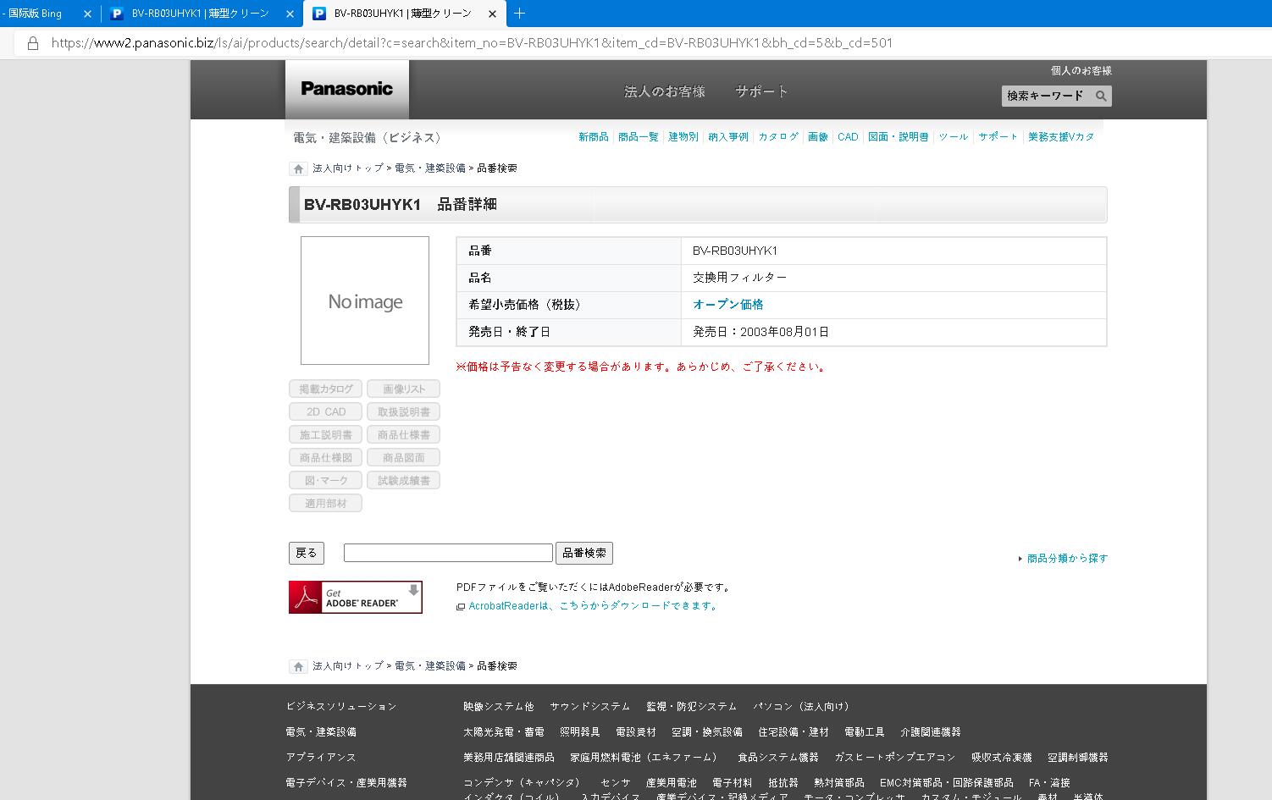This screenshot has height=800, width=1272.
Task: Open a new browser tab with plus
Action: coord(519,13)
